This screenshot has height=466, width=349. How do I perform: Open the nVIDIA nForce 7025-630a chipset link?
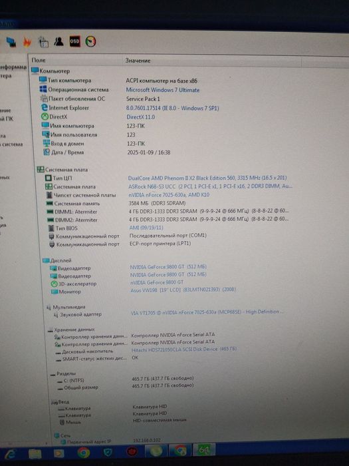tap(169, 195)
